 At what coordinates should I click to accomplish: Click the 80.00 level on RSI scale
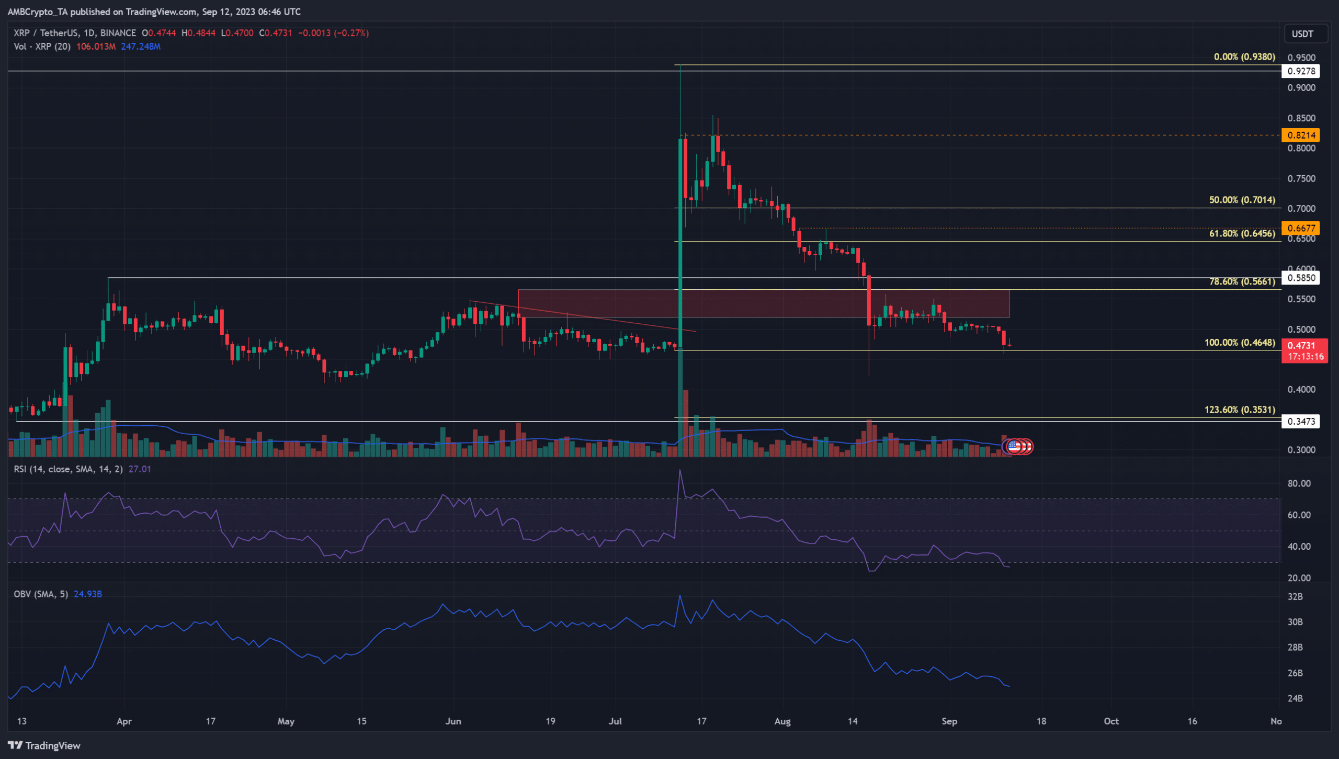pos(1299,483)
